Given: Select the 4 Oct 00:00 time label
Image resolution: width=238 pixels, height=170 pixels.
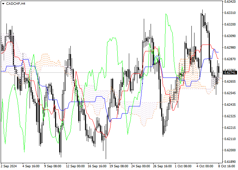Looking at the screenshot, I should pos(205,166).
